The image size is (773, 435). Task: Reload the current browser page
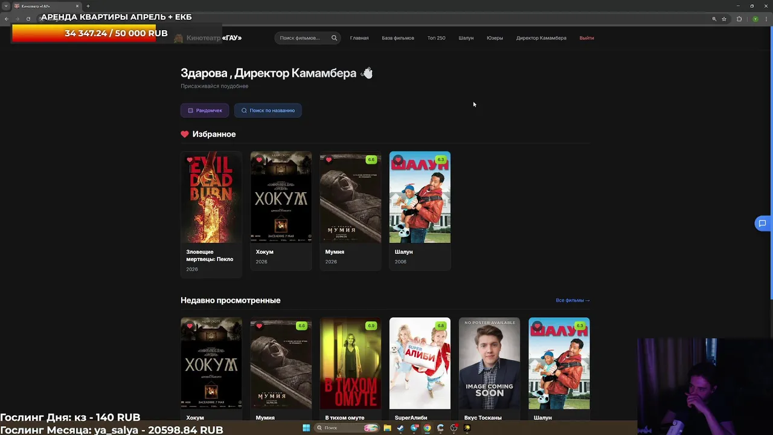[28, 19]
